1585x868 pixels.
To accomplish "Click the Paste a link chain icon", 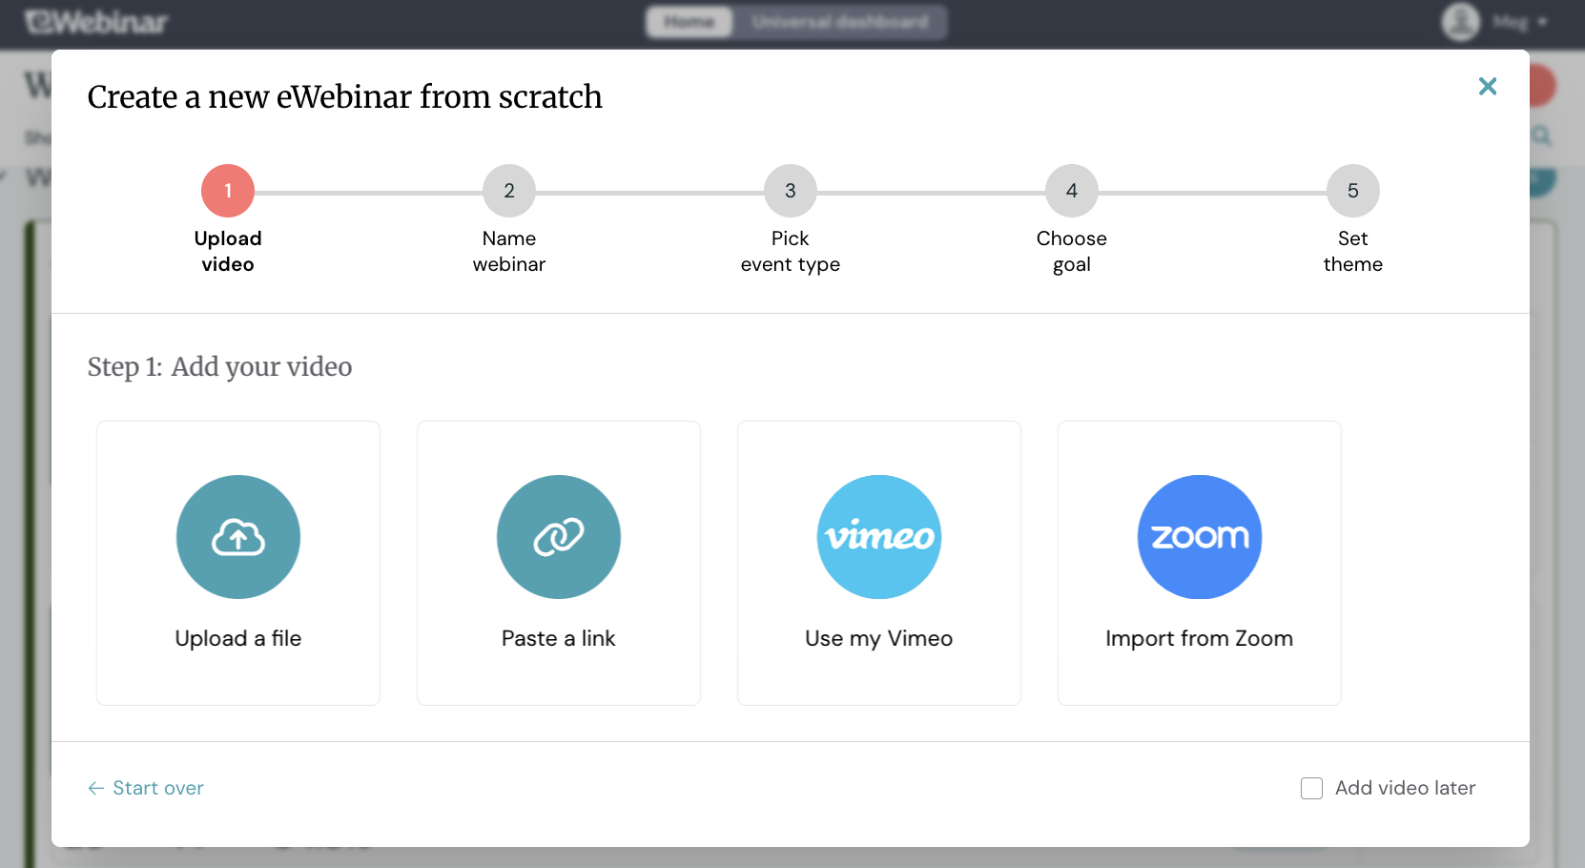I will coord(558,536).
